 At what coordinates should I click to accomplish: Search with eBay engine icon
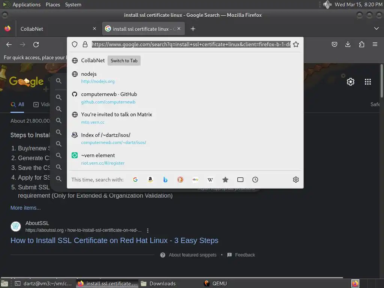point(195,180)
